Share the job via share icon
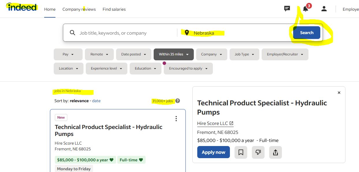The width and height of the screenshot is (359, 172). pos(276,152)
